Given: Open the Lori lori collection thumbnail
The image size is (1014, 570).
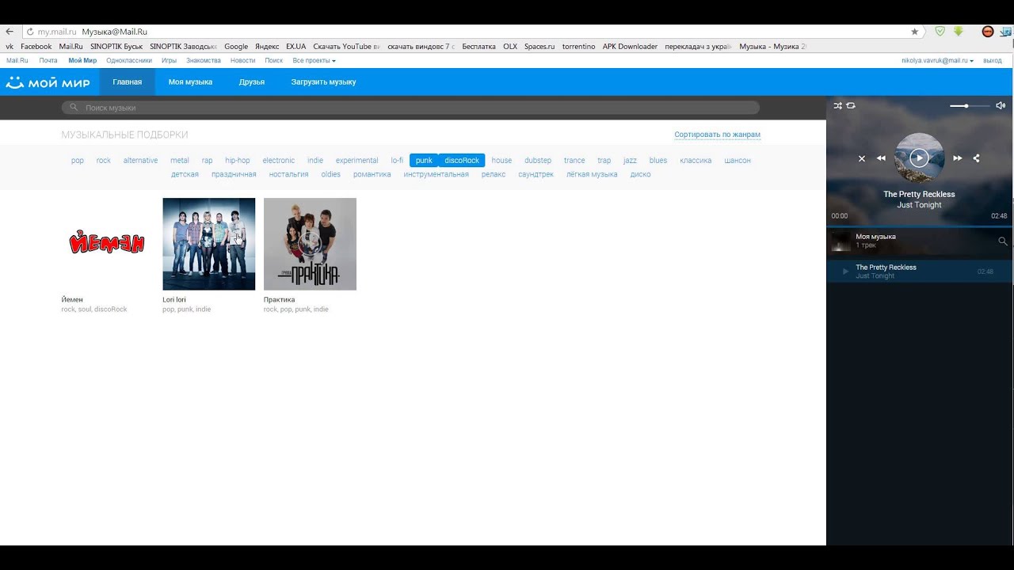Looking at the screenshot, I should [209, 244].
